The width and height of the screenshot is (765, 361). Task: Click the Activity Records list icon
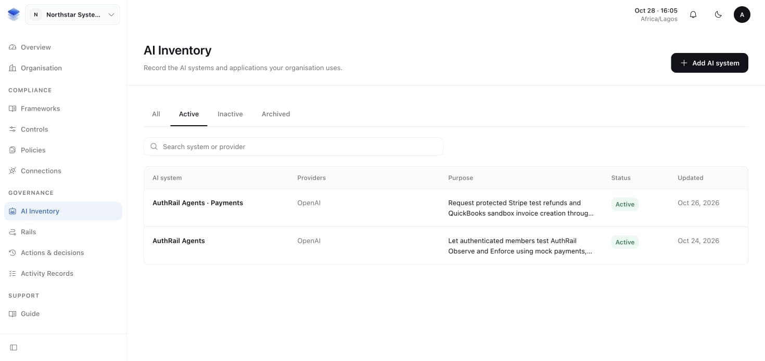point(12,274)
